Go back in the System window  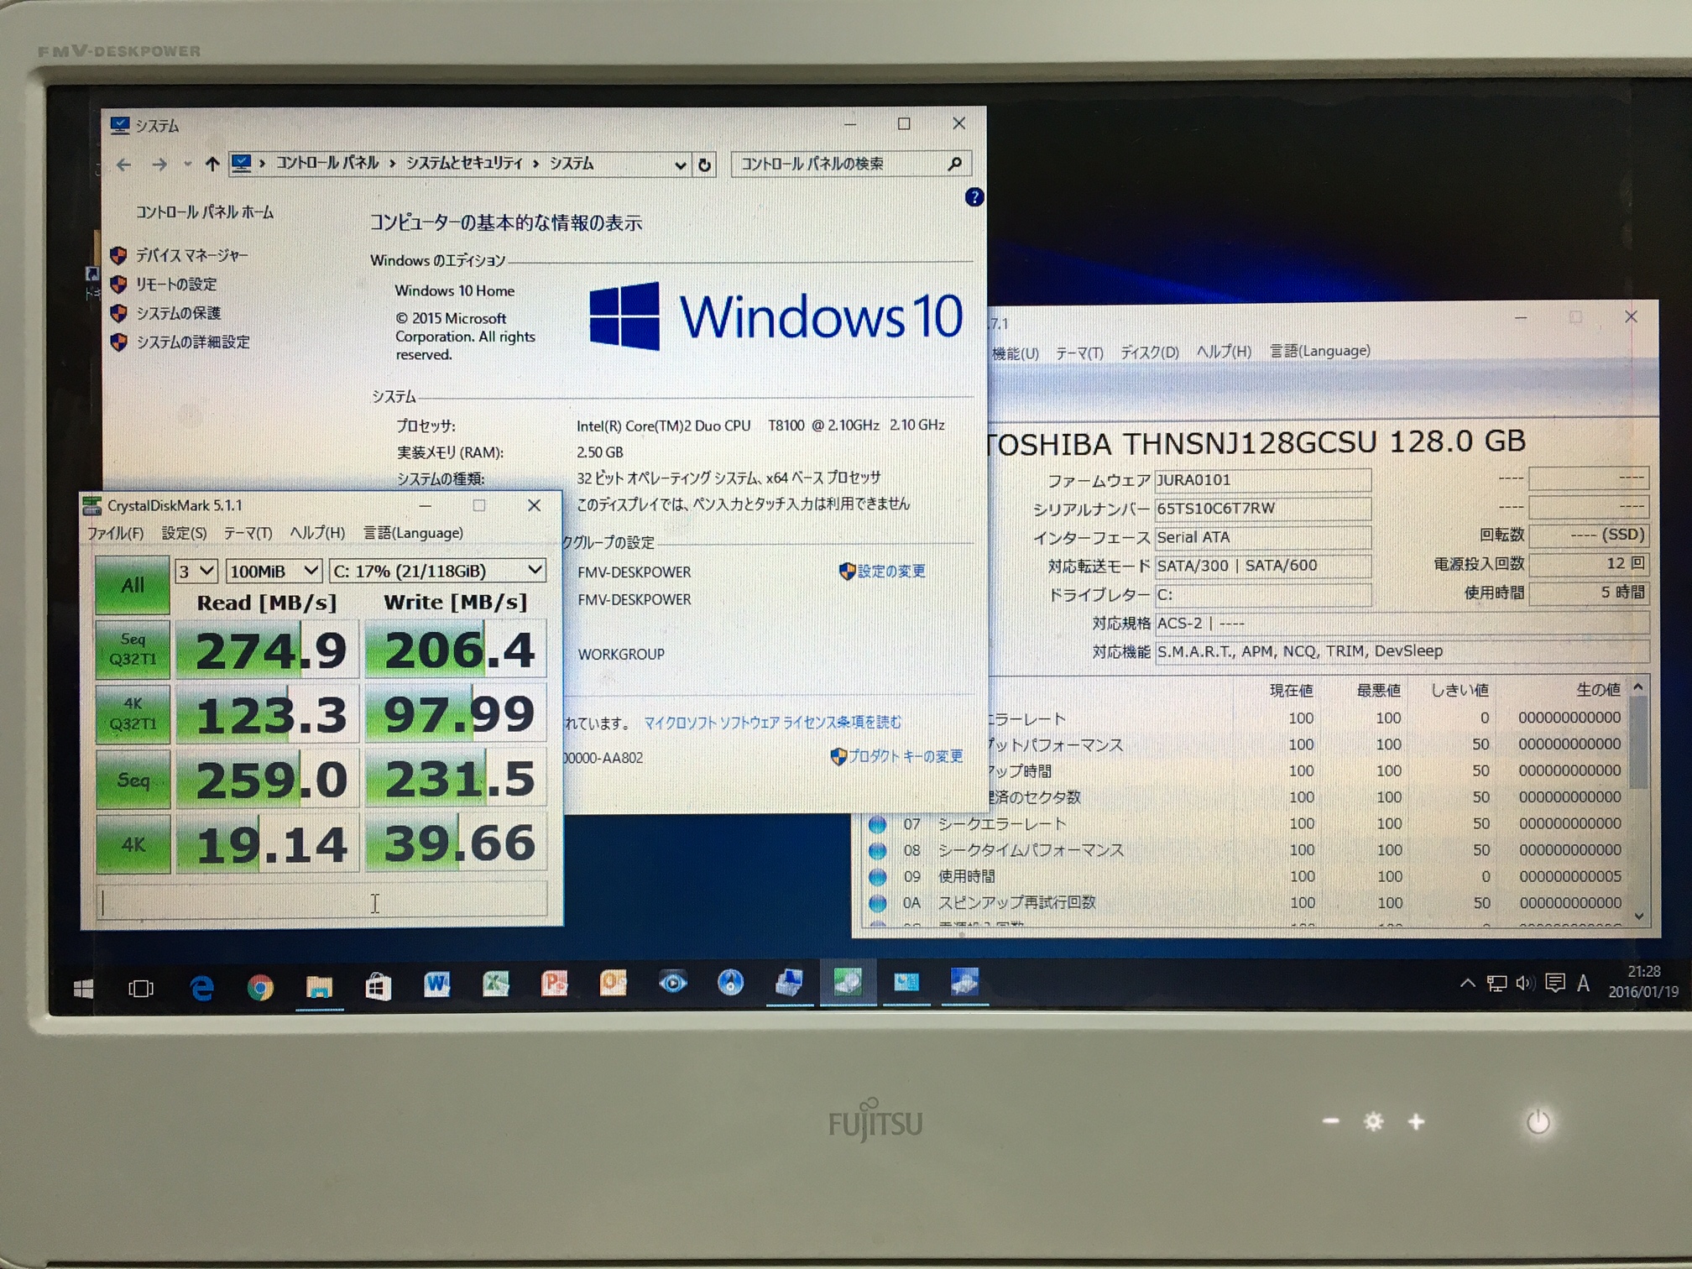tap(123, 164)
